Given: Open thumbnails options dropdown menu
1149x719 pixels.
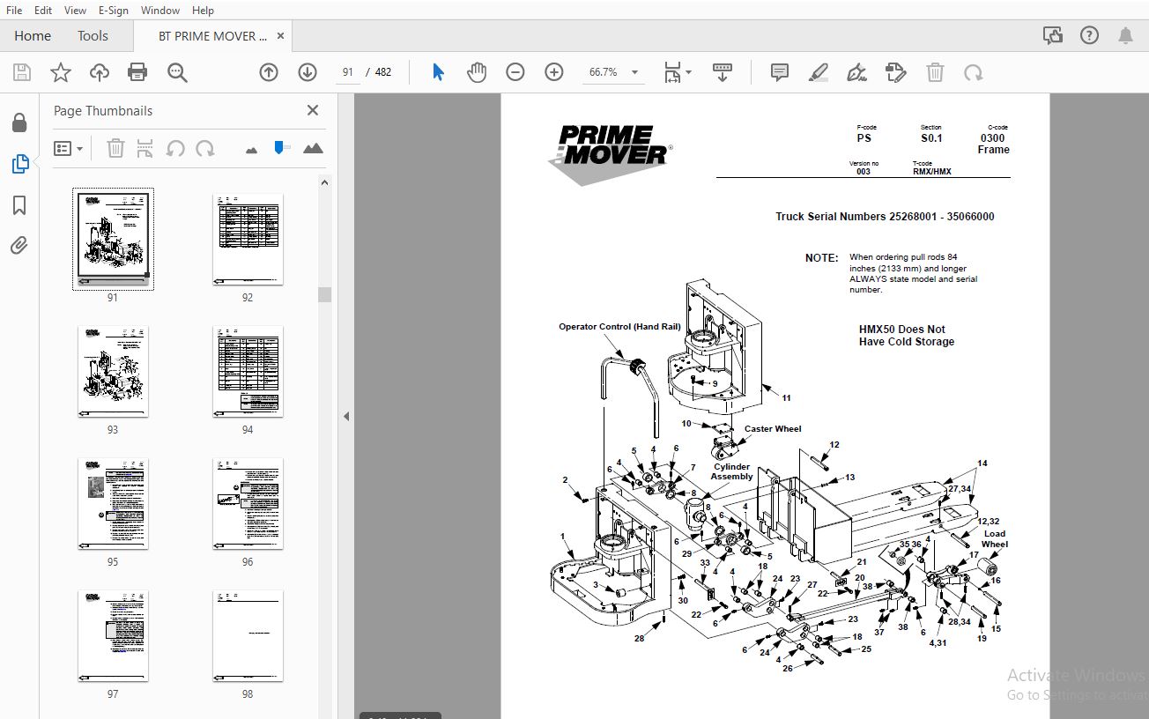Looking at the screenshot, I should [68, 148].
